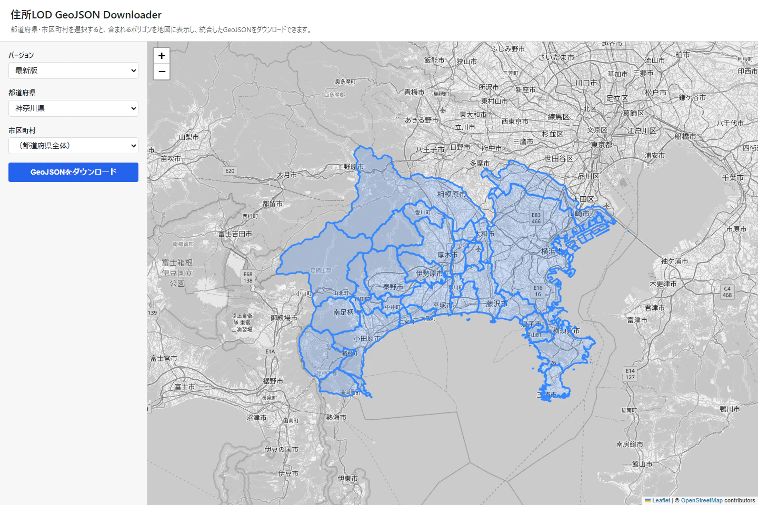Click the 小田原市 label on the map

pyautogui.click(x=367, y=339)
